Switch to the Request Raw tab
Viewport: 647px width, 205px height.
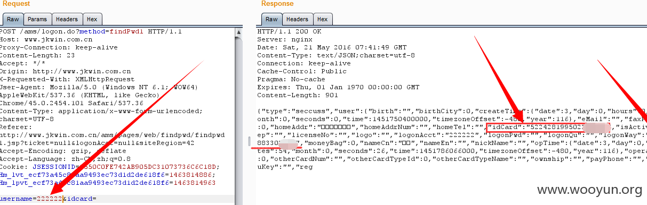pos(13,19)
